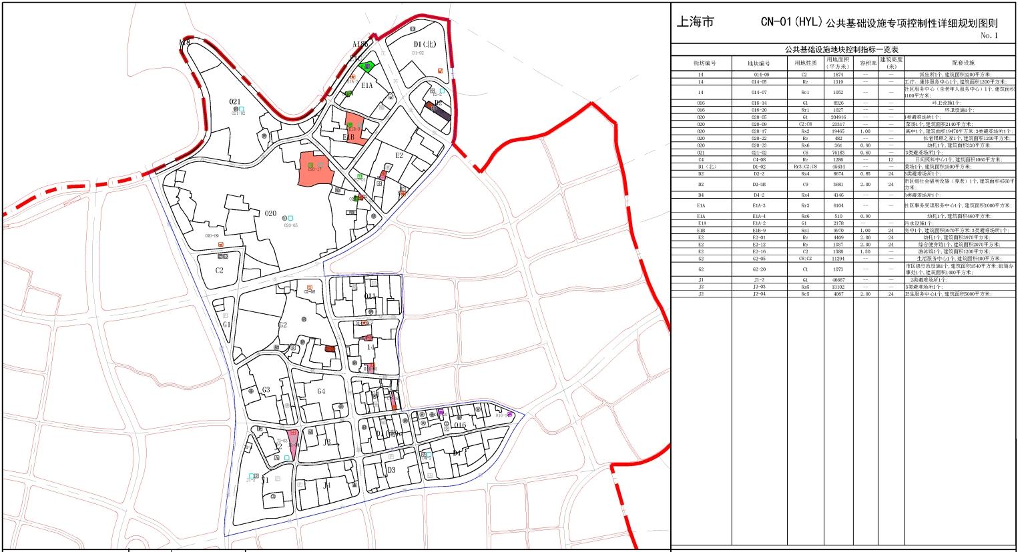1018x552 pixels.
Task: Click the circled symbol next to 020-05 label
Action: click(x=285, y=217)
